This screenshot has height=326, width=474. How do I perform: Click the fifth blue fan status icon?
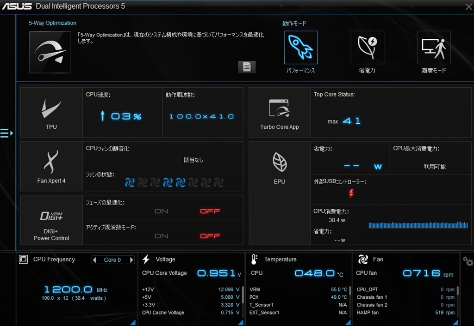[181, 182]
